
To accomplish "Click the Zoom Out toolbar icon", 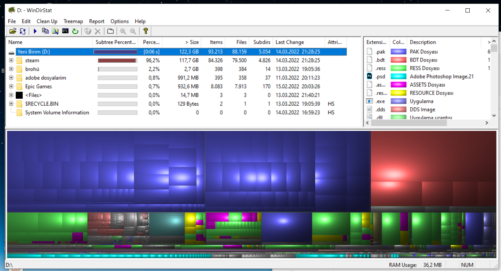I will tap(133, 31).
